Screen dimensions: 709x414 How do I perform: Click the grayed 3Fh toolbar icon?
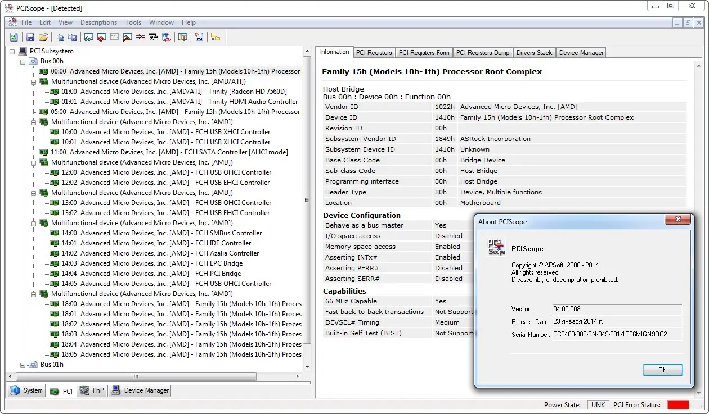[114, 37]
